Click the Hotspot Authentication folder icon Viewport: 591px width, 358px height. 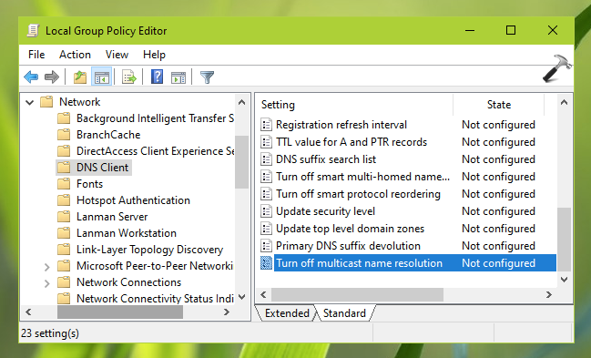click(x=64, y=200)
